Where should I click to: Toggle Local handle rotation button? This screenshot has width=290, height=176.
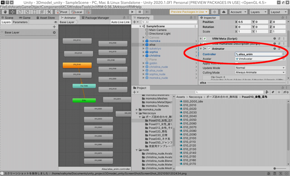pyautogui.click(x=77, y=12)
